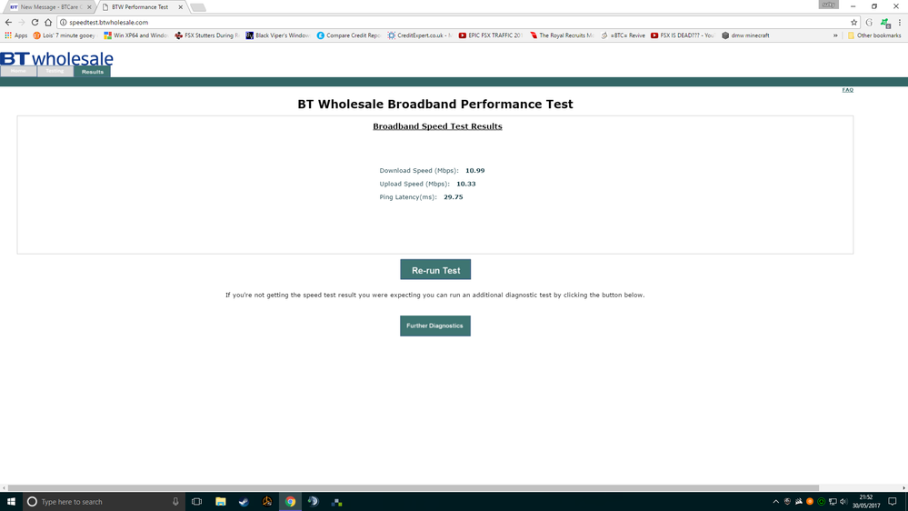The image size is (908, 511).
Task: Show hidden system tray icons
Action: click(x=776, y=502)
